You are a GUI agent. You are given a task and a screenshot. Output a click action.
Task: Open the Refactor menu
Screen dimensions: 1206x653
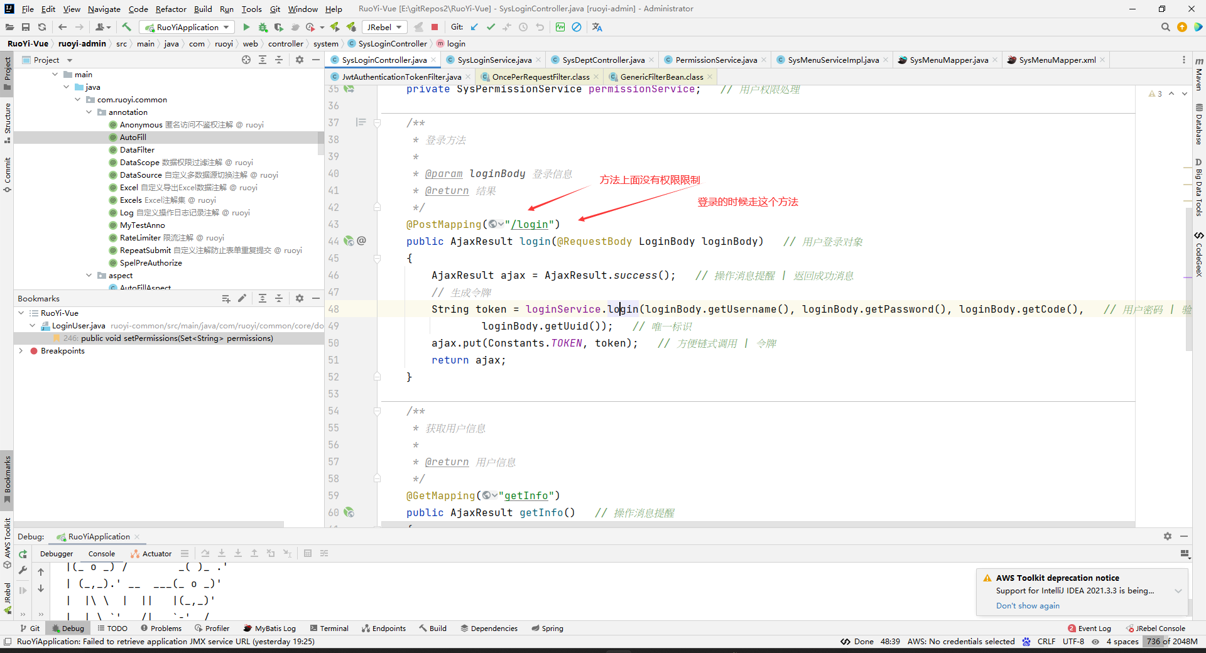coord(171,9)
